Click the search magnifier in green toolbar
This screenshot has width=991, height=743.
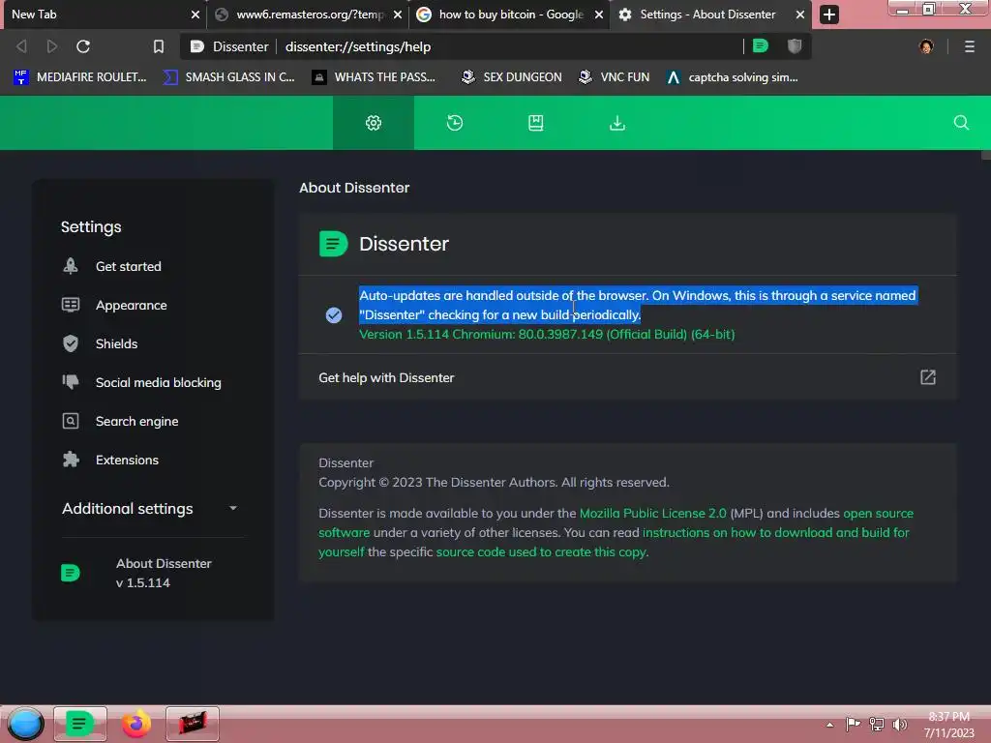(x=961, y=123)
